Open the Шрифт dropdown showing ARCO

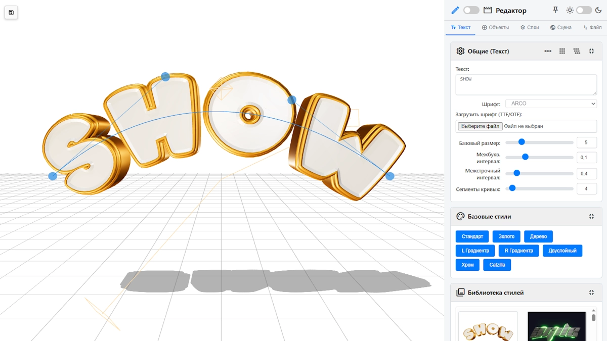(551, 104)
